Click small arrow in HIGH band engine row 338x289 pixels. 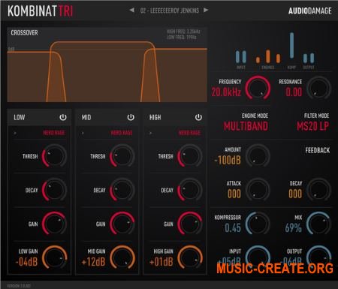coord(150,133)
